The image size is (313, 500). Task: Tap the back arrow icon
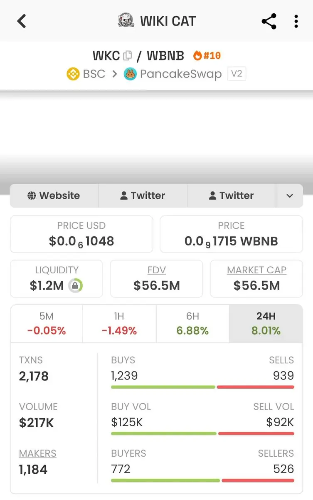22,21
